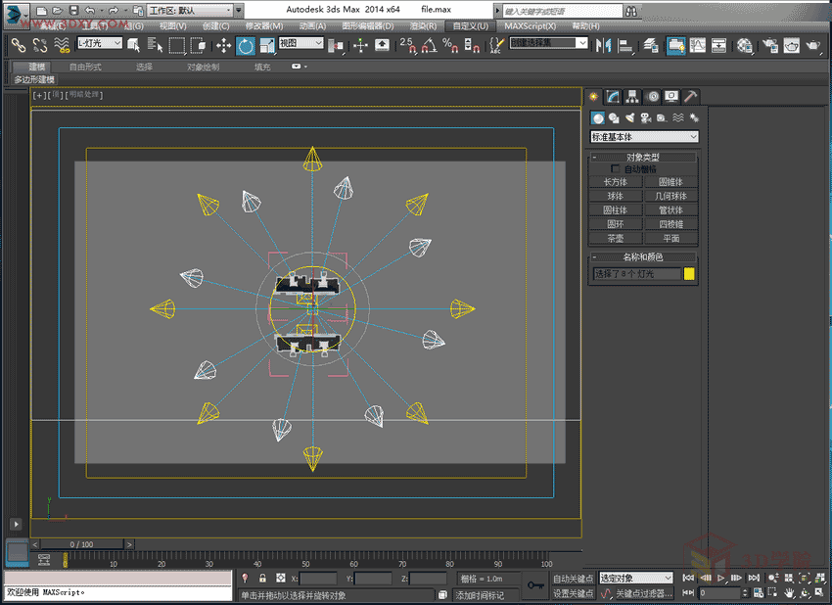
Task: Choose the Cameras category icon
Action: [645, 117]
